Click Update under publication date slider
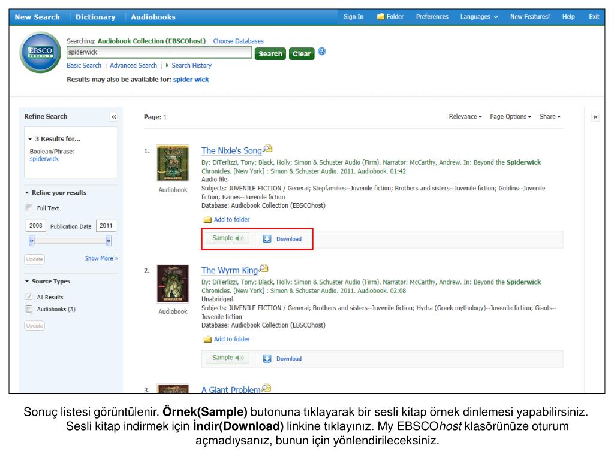Screen dimensions: 614x460 [34, 259]
